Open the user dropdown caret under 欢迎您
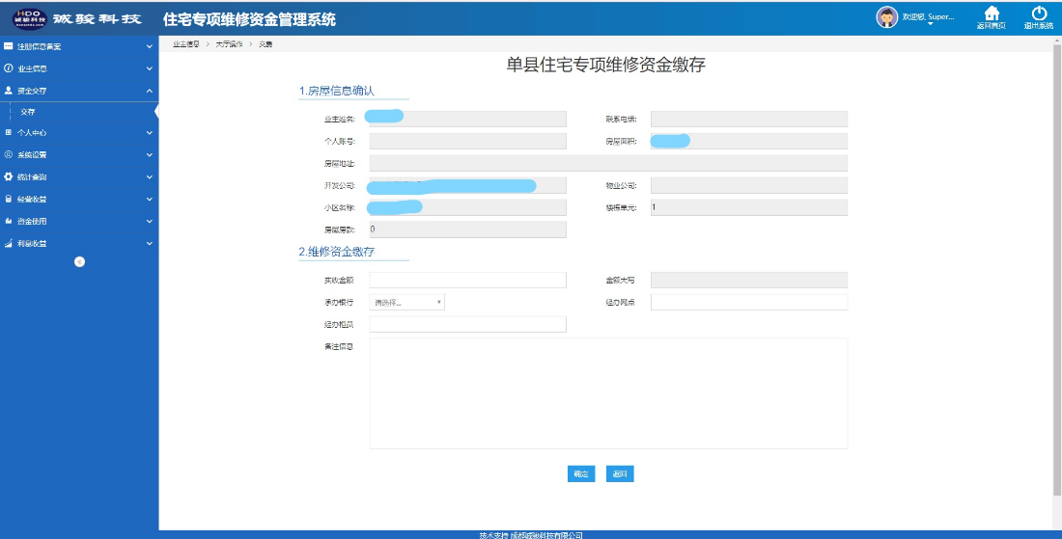Viewport: 1062px width, 539px height. [x=930, y=24]
